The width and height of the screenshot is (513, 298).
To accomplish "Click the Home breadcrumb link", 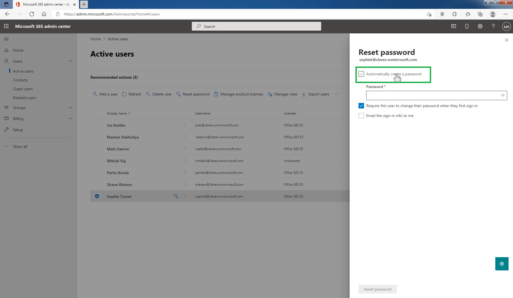I will pos(95,39).
